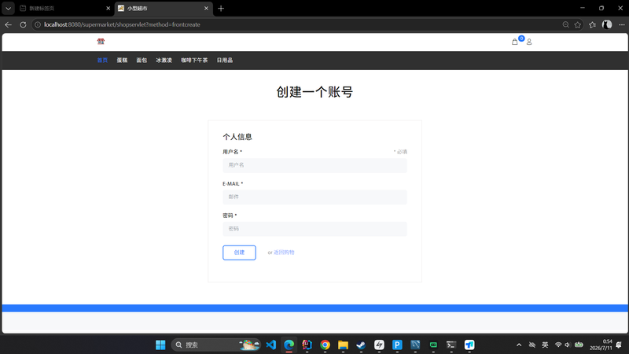This screenshot has width=629, height=354.
Task: Add this page to favorites star
Action: (x=578, y=25)
